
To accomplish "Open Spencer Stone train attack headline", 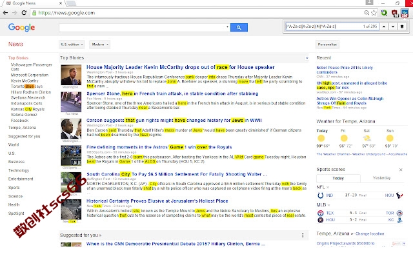I will tap(172, 94).
